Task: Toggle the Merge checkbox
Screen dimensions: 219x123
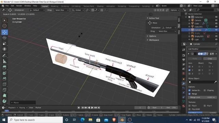Action: tap(189, 94)
